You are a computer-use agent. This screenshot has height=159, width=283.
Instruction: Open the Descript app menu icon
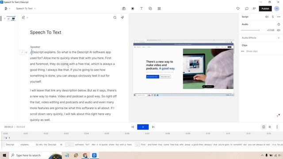[6, 8]
